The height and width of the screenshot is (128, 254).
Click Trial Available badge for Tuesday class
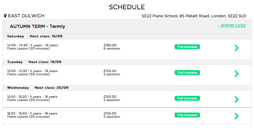coord(187,73)
